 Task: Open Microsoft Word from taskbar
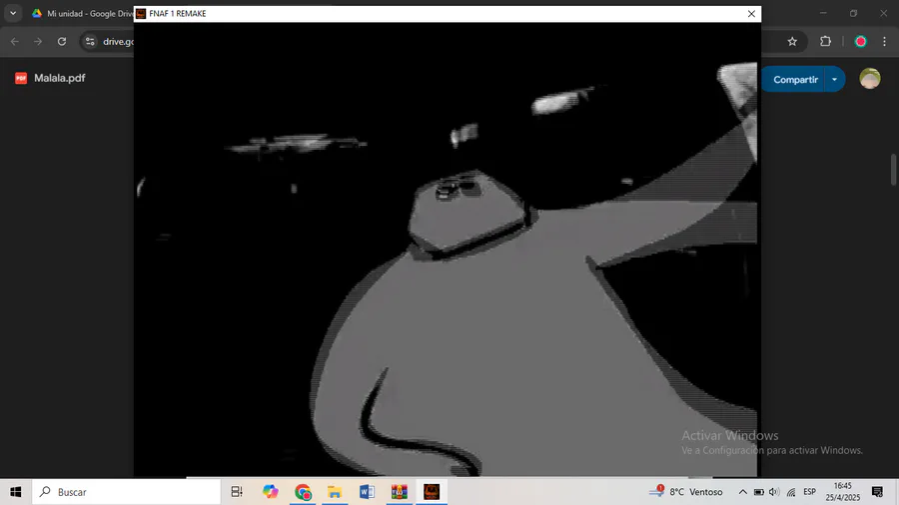tap(367, 492)
